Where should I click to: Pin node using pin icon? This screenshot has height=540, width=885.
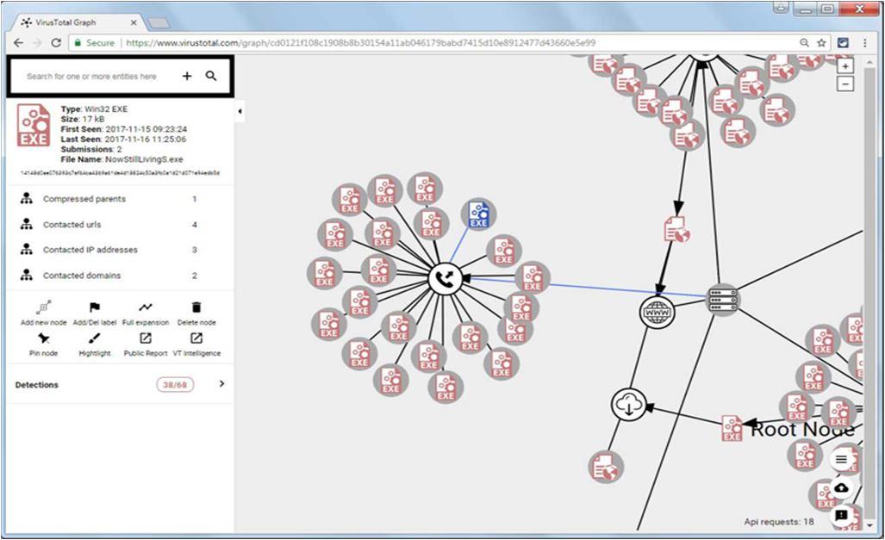click(43, 338)
